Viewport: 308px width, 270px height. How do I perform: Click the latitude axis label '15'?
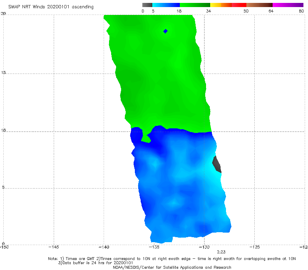coord(3,73)
